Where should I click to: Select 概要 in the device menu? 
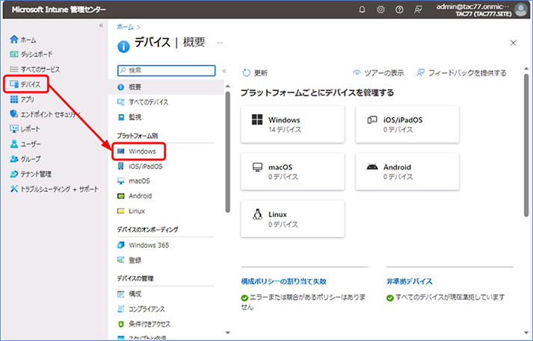(x=166, y=87)
